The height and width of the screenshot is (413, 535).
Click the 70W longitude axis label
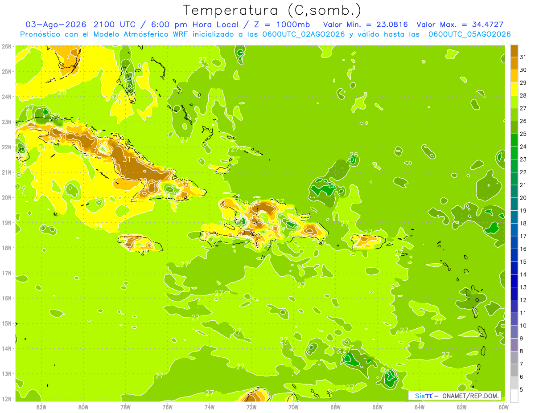(293, 407)
